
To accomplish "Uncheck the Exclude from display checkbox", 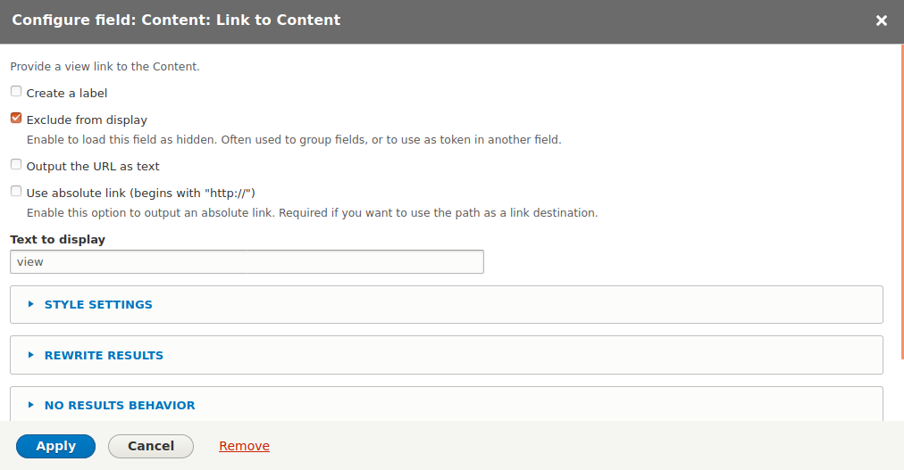I will [x=16, y=119].
